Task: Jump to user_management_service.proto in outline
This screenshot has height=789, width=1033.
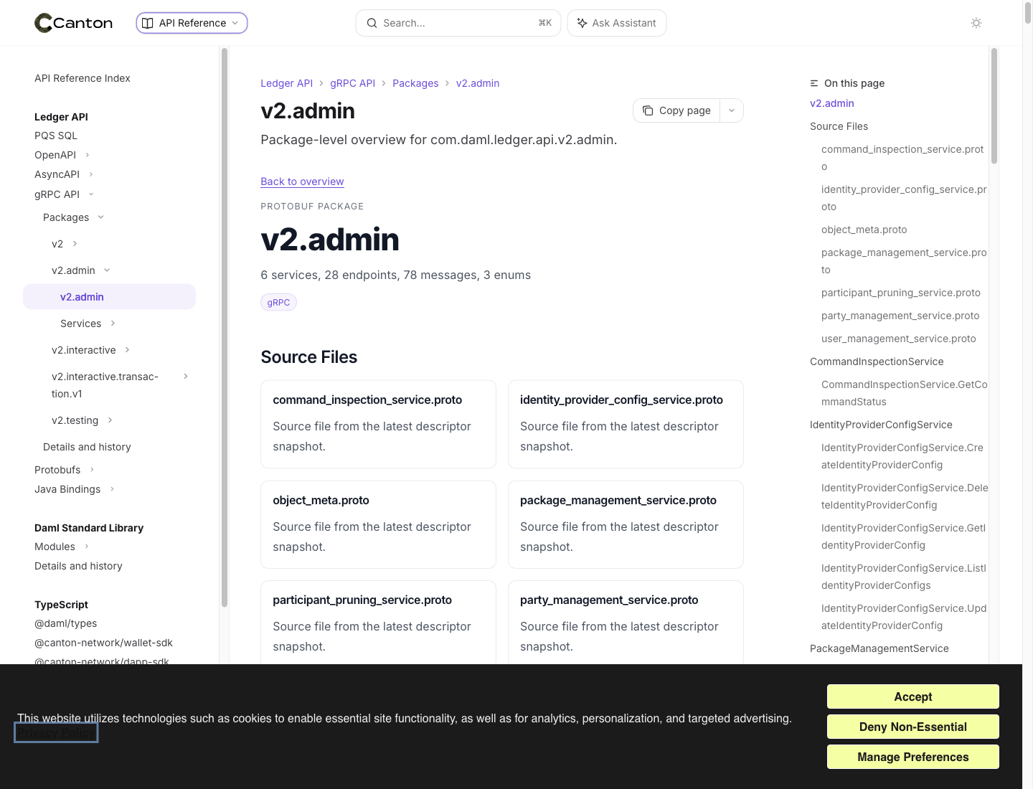Action: click(898, 339)
